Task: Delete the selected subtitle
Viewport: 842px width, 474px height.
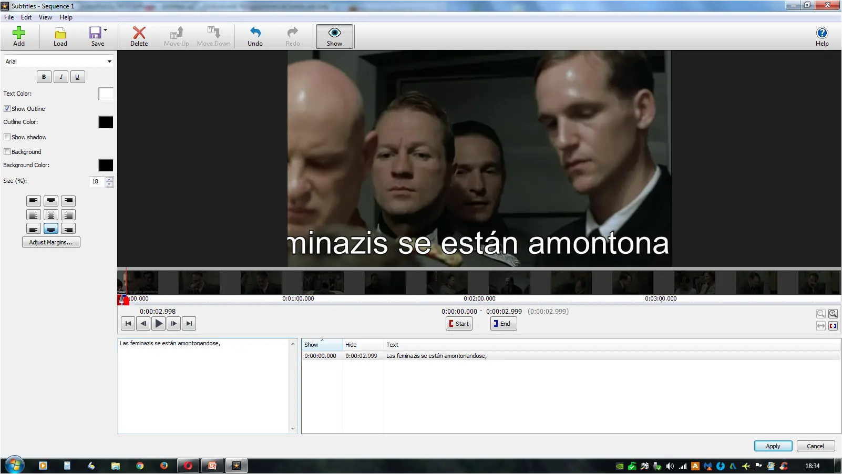Action: coord(139,36)
